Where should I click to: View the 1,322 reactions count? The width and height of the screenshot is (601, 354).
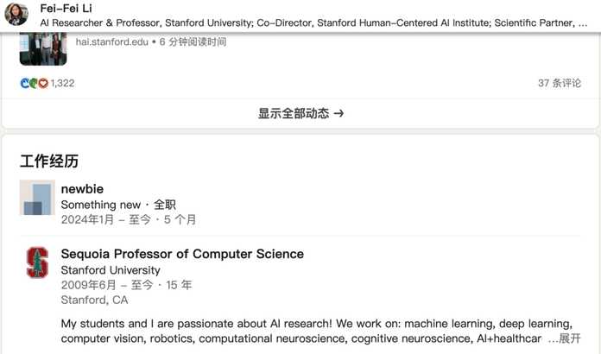62,84
